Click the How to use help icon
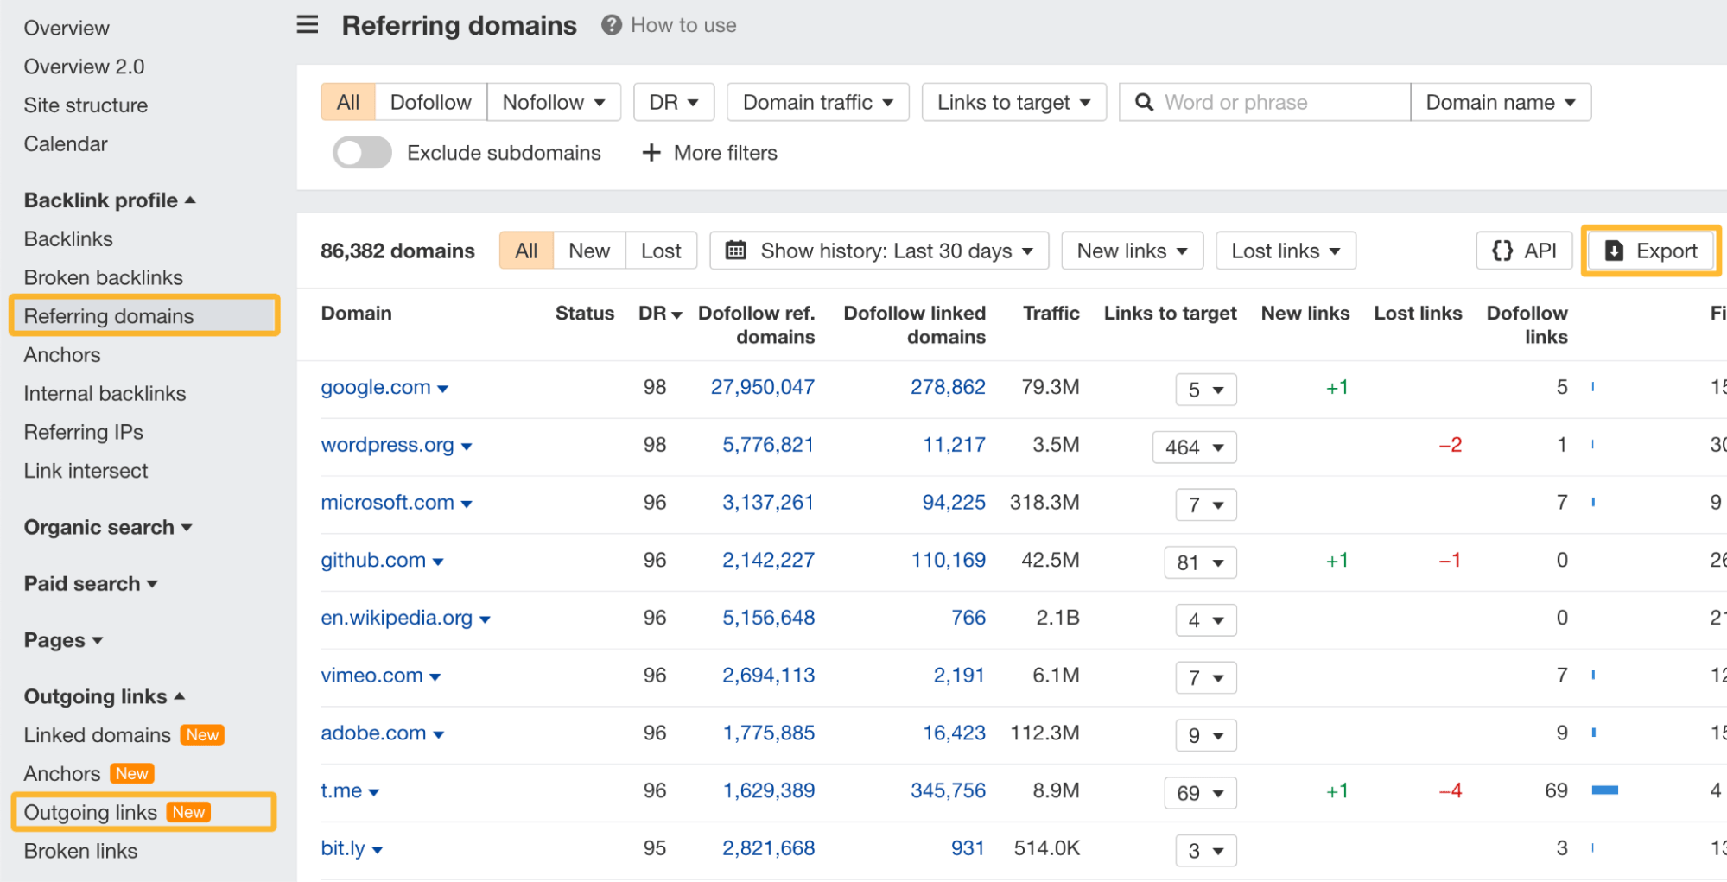The height and width of the screenshot is (882, 1727). pyautogui.click(x=612, y=24)
